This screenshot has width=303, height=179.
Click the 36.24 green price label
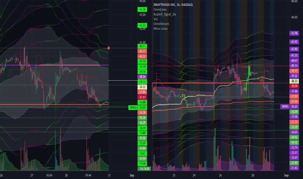click(142, 128)
